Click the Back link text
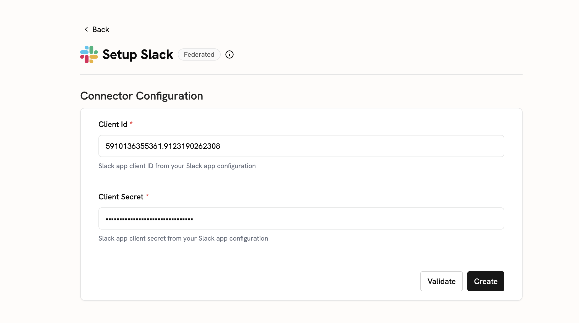 coord(101,30)
